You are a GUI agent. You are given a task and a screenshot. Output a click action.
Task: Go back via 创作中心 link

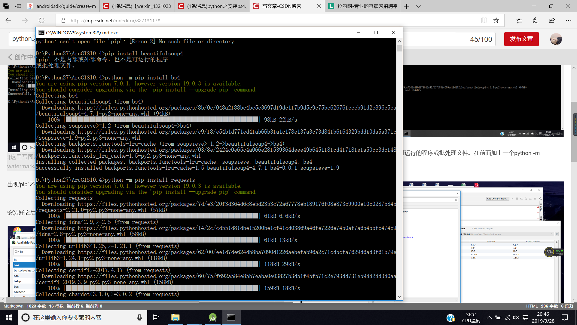[21, 57]
